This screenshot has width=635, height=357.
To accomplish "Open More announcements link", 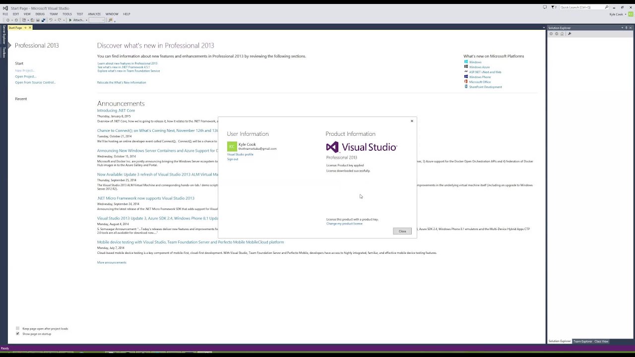I will pyautogui.click(x=112, y=262).
